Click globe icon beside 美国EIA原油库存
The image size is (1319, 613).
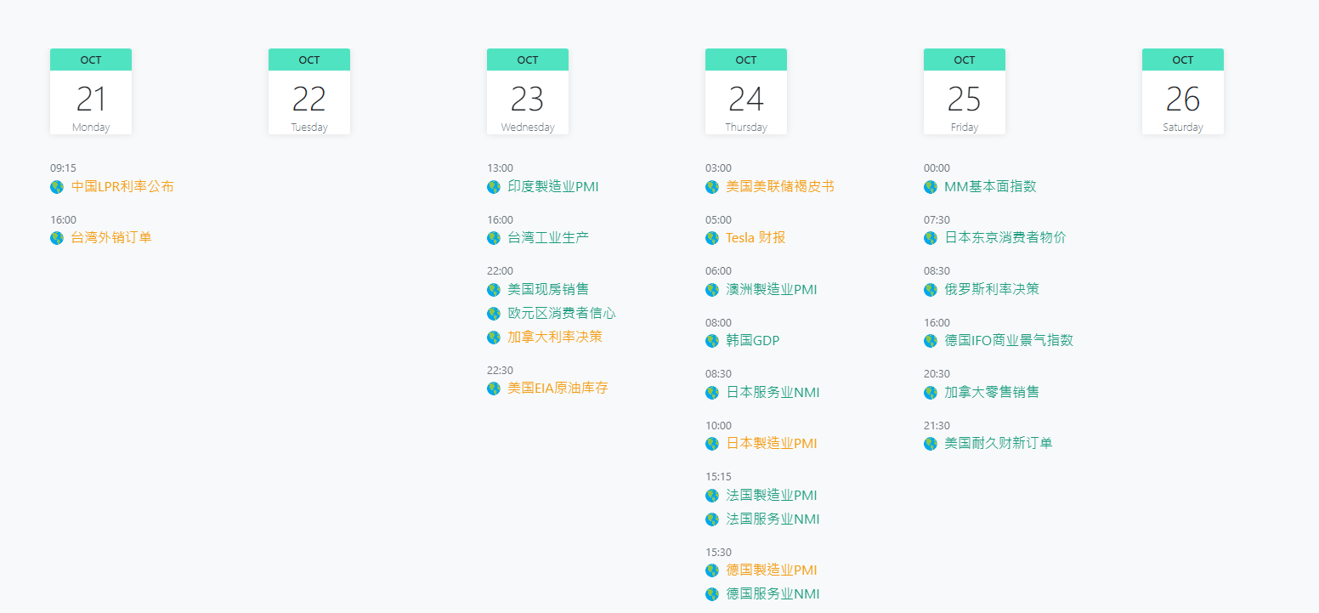494,389
